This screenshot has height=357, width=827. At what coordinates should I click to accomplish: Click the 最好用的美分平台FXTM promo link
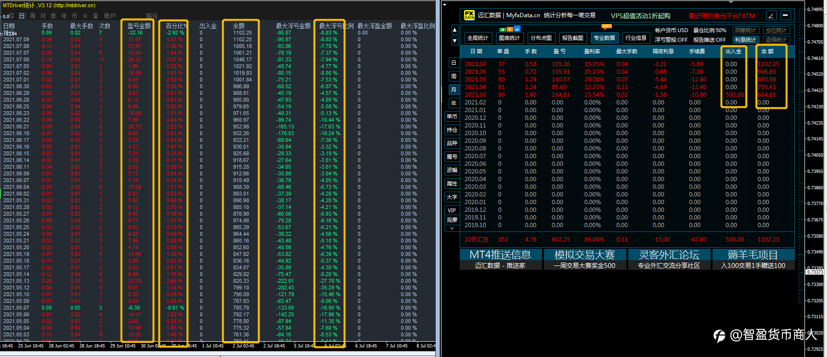[x=722, y=16]
